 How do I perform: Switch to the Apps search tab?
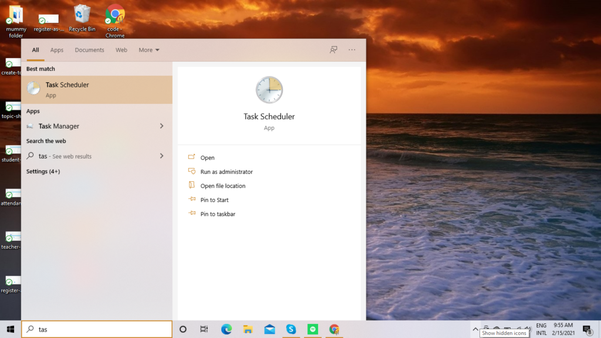(57, 50)
